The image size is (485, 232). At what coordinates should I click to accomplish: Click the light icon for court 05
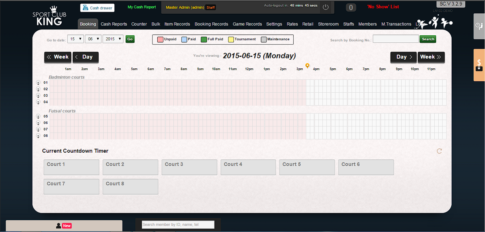point(38,117)
